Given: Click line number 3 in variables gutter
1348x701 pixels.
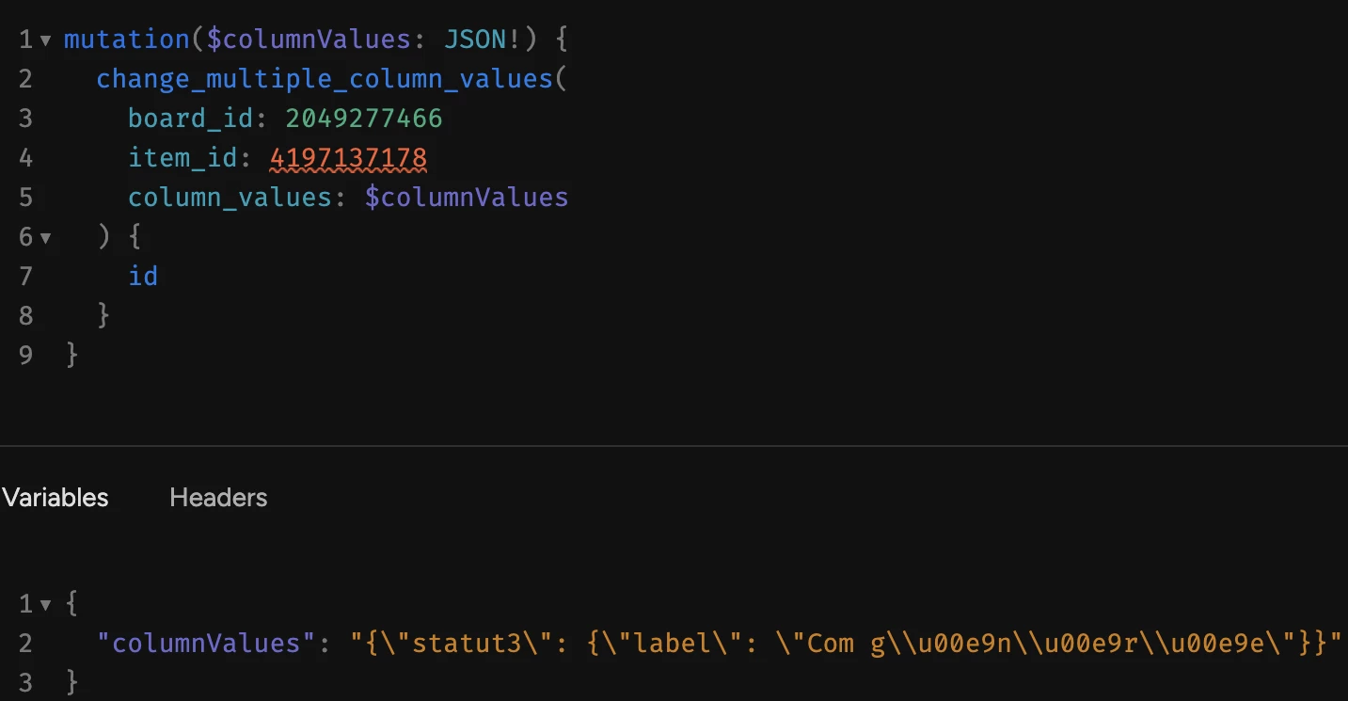Looking at the screenshot, I should pyautogui.click(x=25, y=683).
